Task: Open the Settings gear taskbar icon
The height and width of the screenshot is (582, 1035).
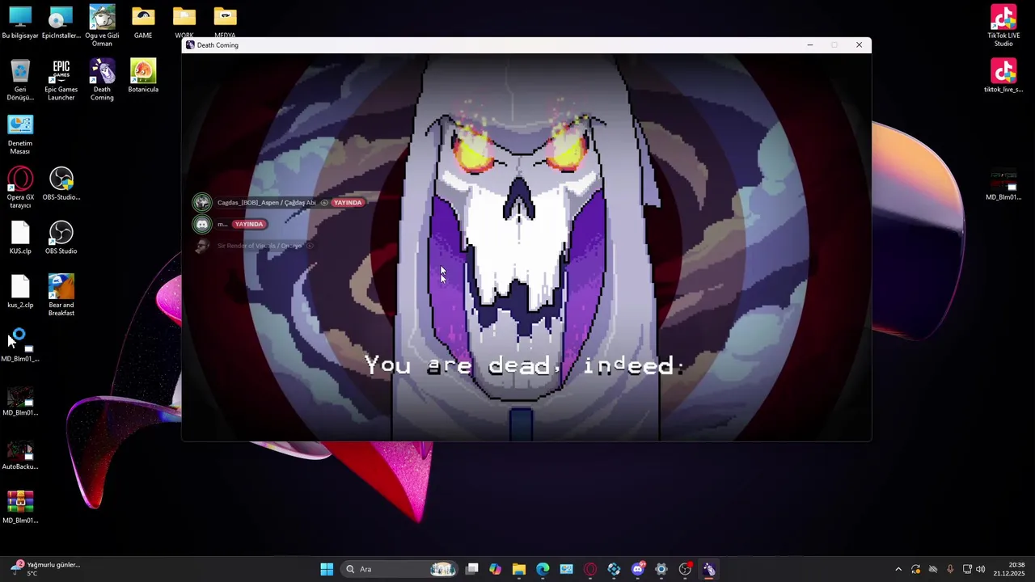Action: (661, 569)
